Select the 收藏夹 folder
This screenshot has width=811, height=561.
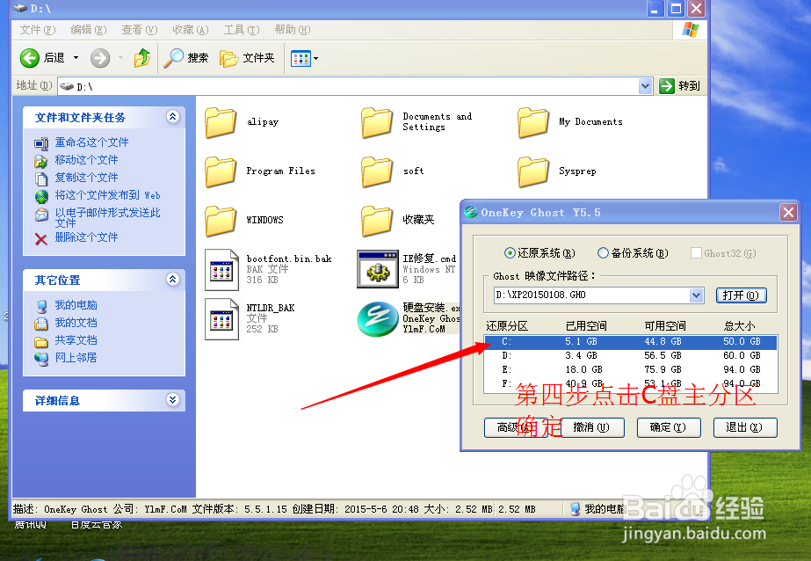[377, 221]
